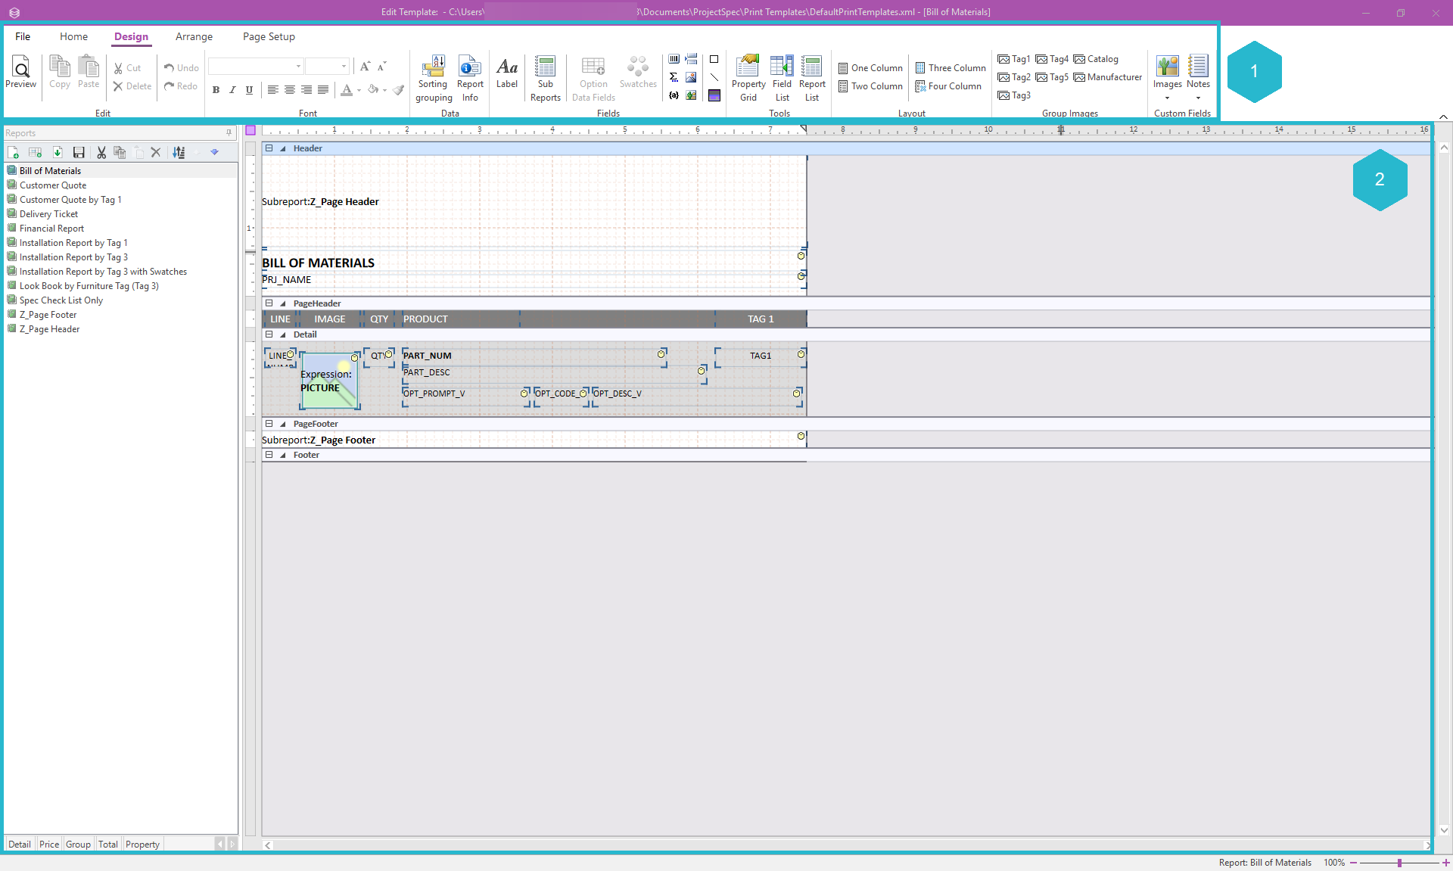Viewport: 1453px width, 871px height.
Task: Justify text alignment
Action: 323,90
